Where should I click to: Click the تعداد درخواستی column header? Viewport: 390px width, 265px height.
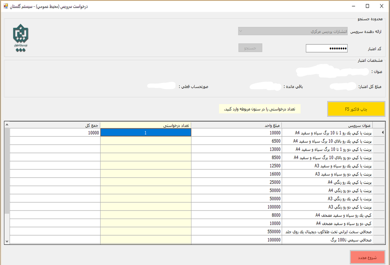click(x=146, y=125)
